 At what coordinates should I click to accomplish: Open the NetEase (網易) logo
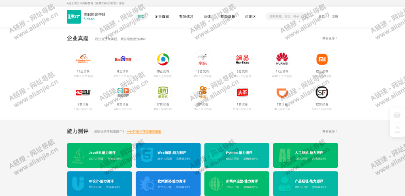pos(242,59)
